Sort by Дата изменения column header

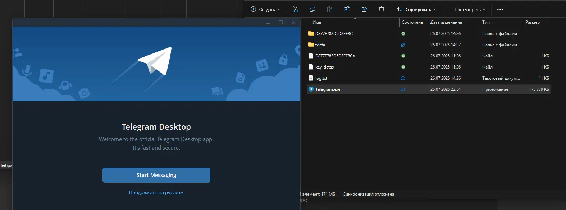(446, 22)
